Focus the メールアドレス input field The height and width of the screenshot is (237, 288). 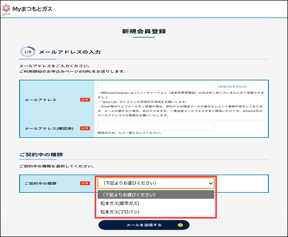156,87
